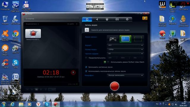Open the по дате sort dropdown
Screen dimensions: 190x107
click(72, 24)
